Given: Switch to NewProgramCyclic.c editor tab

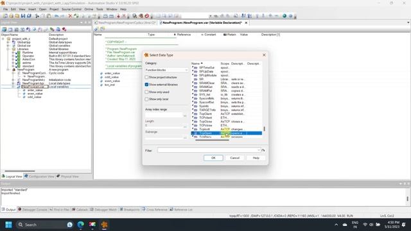Looking at the screenshot, I should pyautogui.click(x=125, y=23).
